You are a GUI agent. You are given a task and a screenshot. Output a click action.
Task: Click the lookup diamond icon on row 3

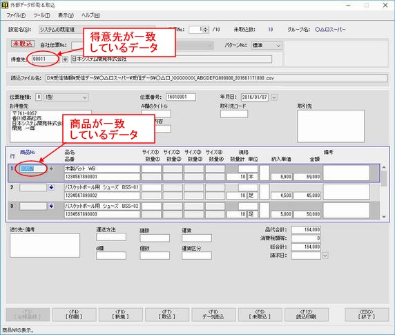tap(51, 206)
